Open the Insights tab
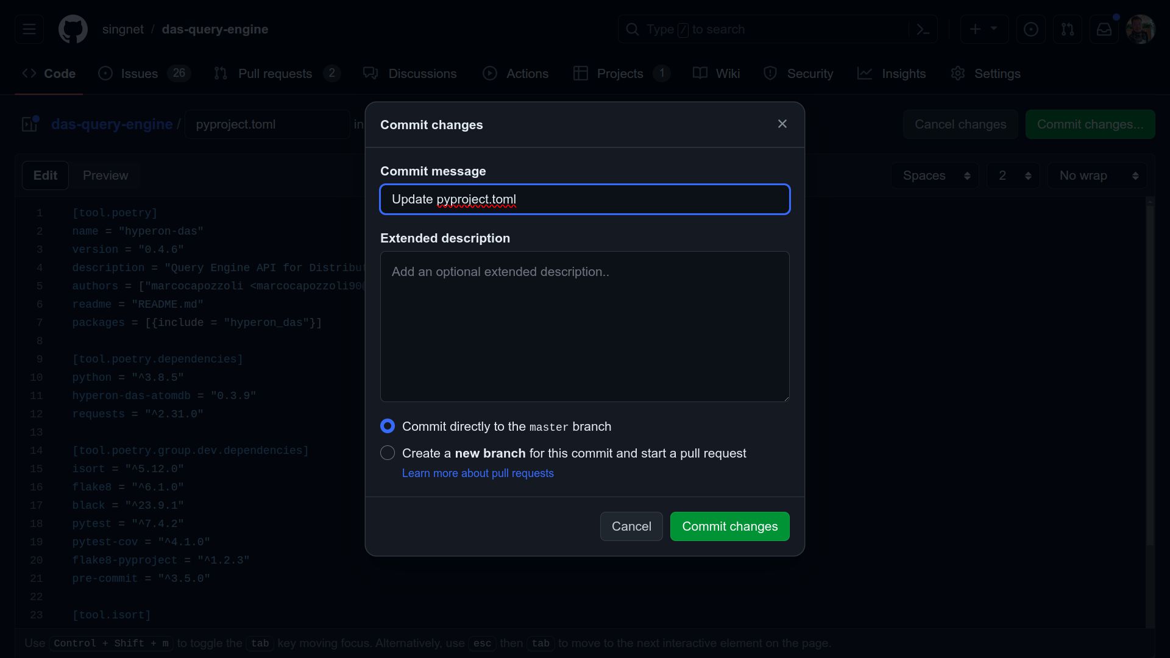Image resolution: width=1170 pixels, height=658 pixels. point(892,74)
